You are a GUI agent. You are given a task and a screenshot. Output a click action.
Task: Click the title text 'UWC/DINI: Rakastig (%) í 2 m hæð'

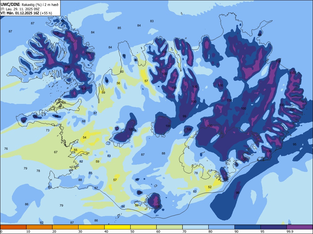tap(29, 5)
